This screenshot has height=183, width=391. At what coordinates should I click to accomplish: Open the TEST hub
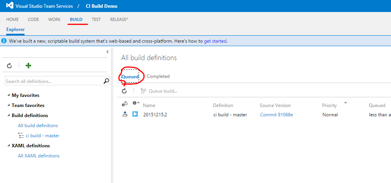pos(96,19)
